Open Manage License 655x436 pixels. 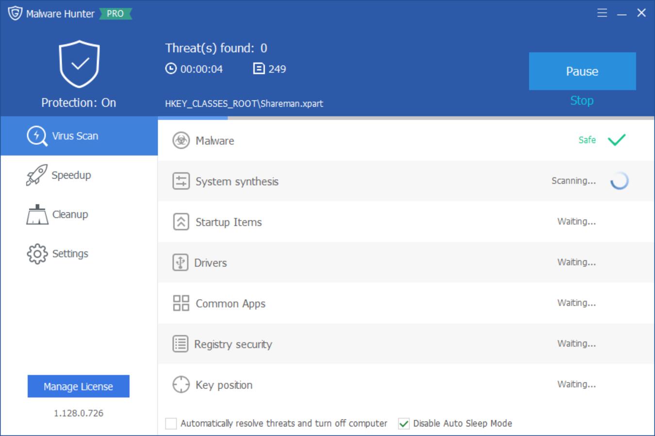[x=79, y=386]
